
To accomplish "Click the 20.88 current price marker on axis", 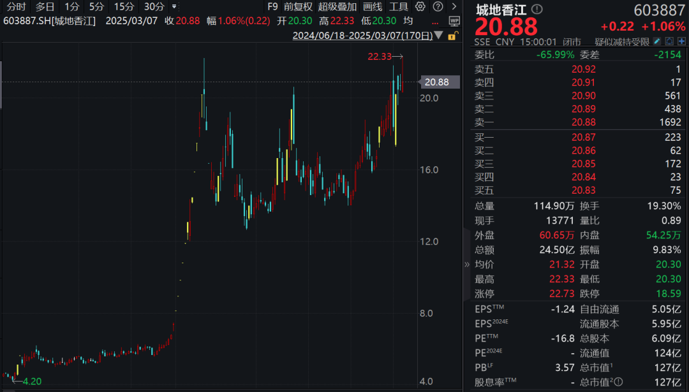I will [x=440, y=82].
